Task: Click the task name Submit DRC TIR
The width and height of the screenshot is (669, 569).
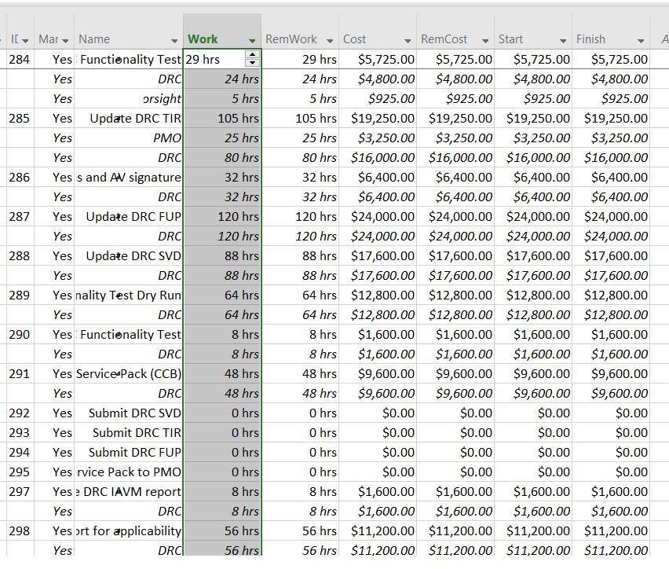Action: click(137, 432)
